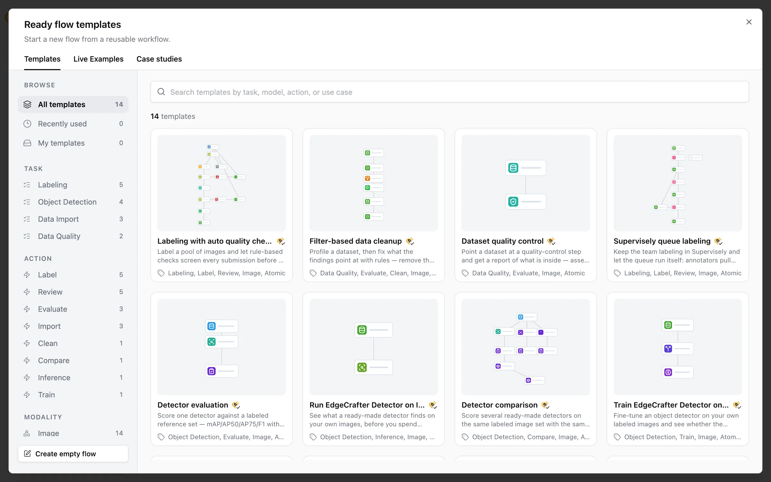Viewport: 771px width, 482px height.
Task: Click the Dataset quality control title
Action: 502,241
